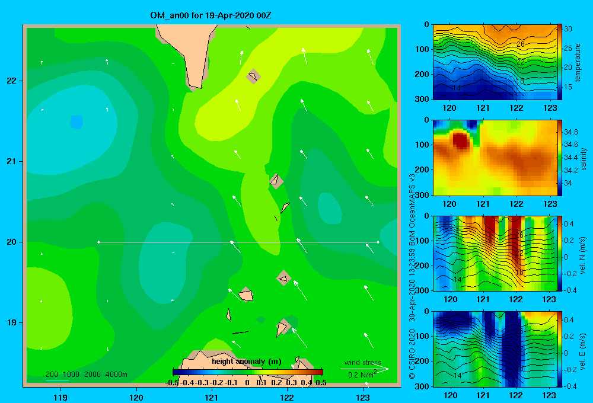Open the salinity cross-section panel

click(x=495, y=158)
